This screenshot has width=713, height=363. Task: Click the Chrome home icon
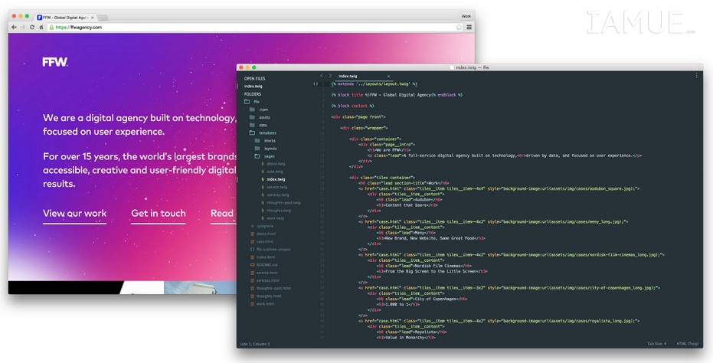[x=41, y=28]
